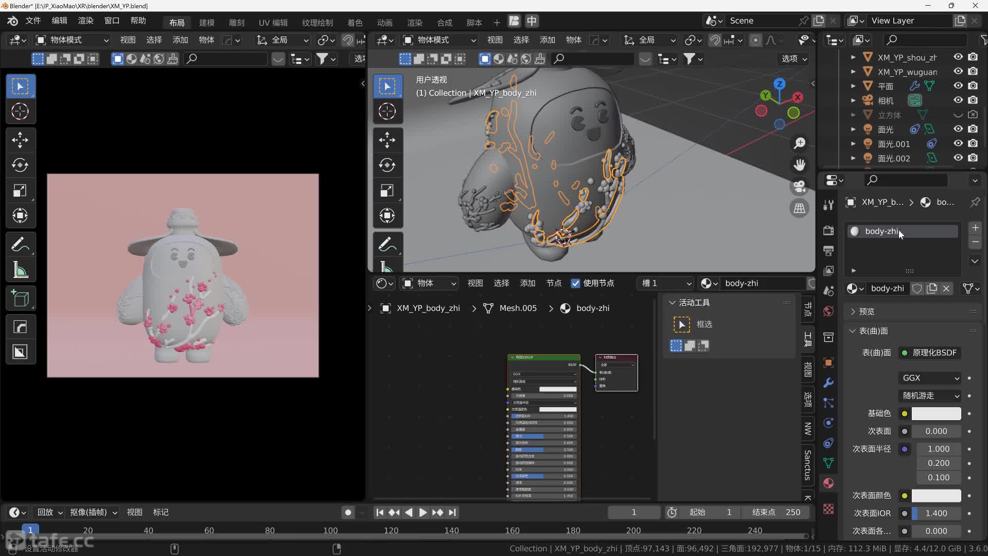Switch to UV 编辑 workspace tab
The image size is (988, 556).
pyautogui.click(x=273, y=22)
